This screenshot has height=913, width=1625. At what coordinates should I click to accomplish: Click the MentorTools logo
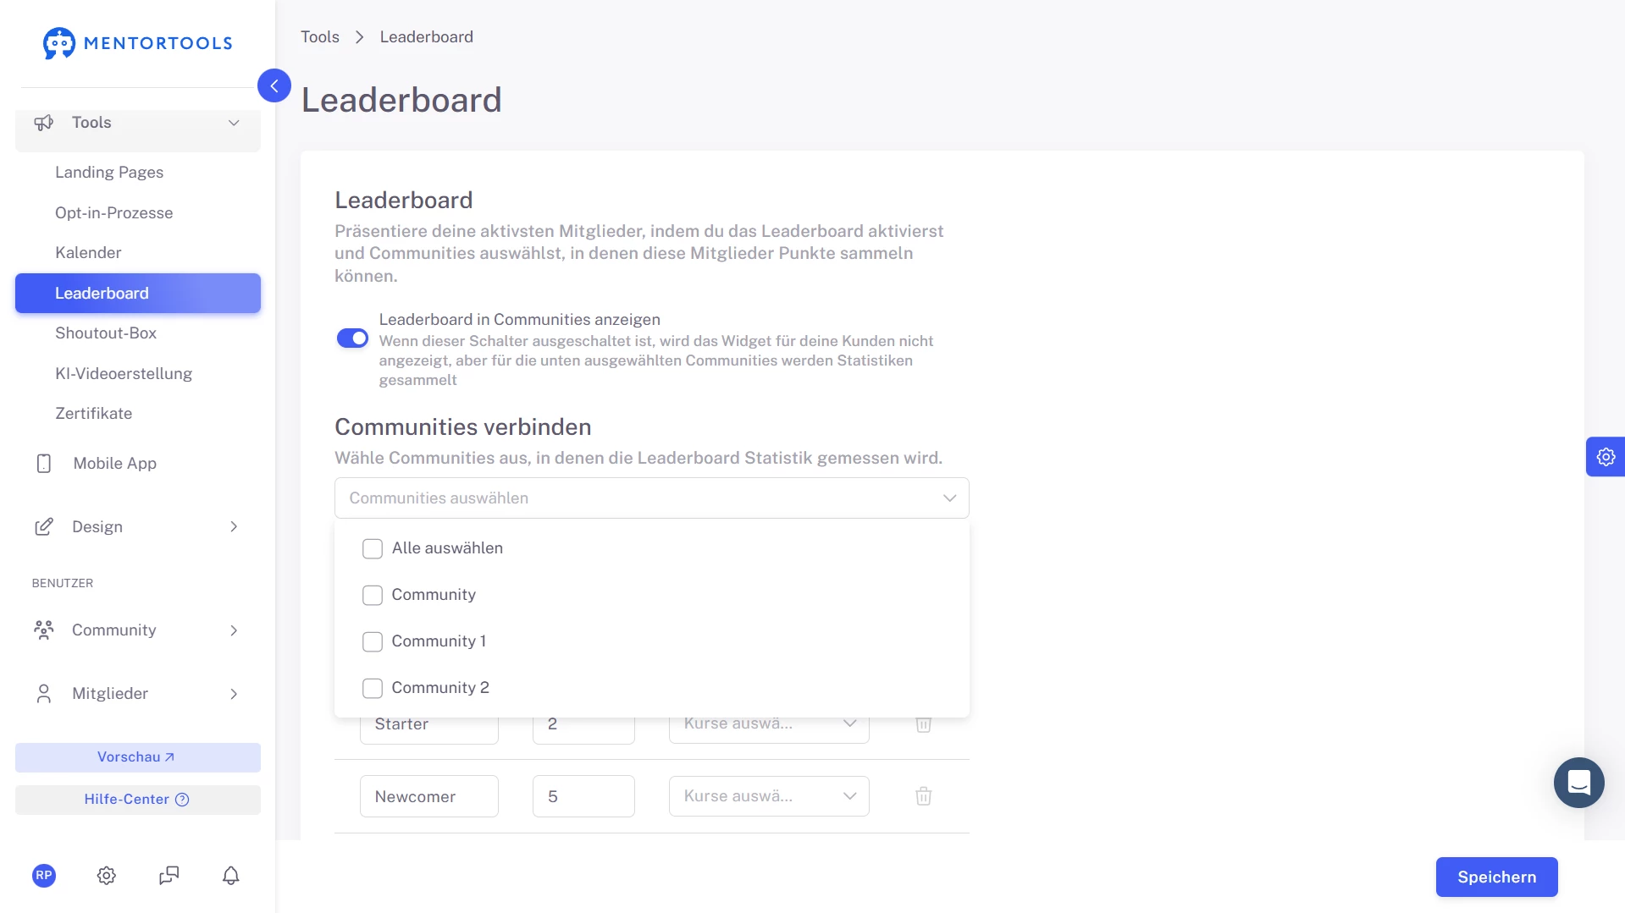138,43
